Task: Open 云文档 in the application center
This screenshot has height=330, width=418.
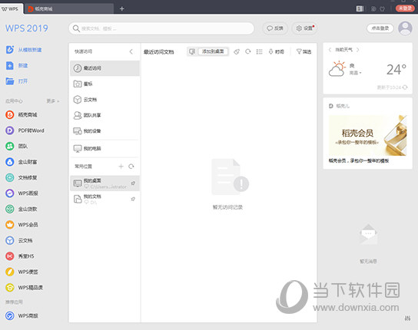Action: click(19, 240)
